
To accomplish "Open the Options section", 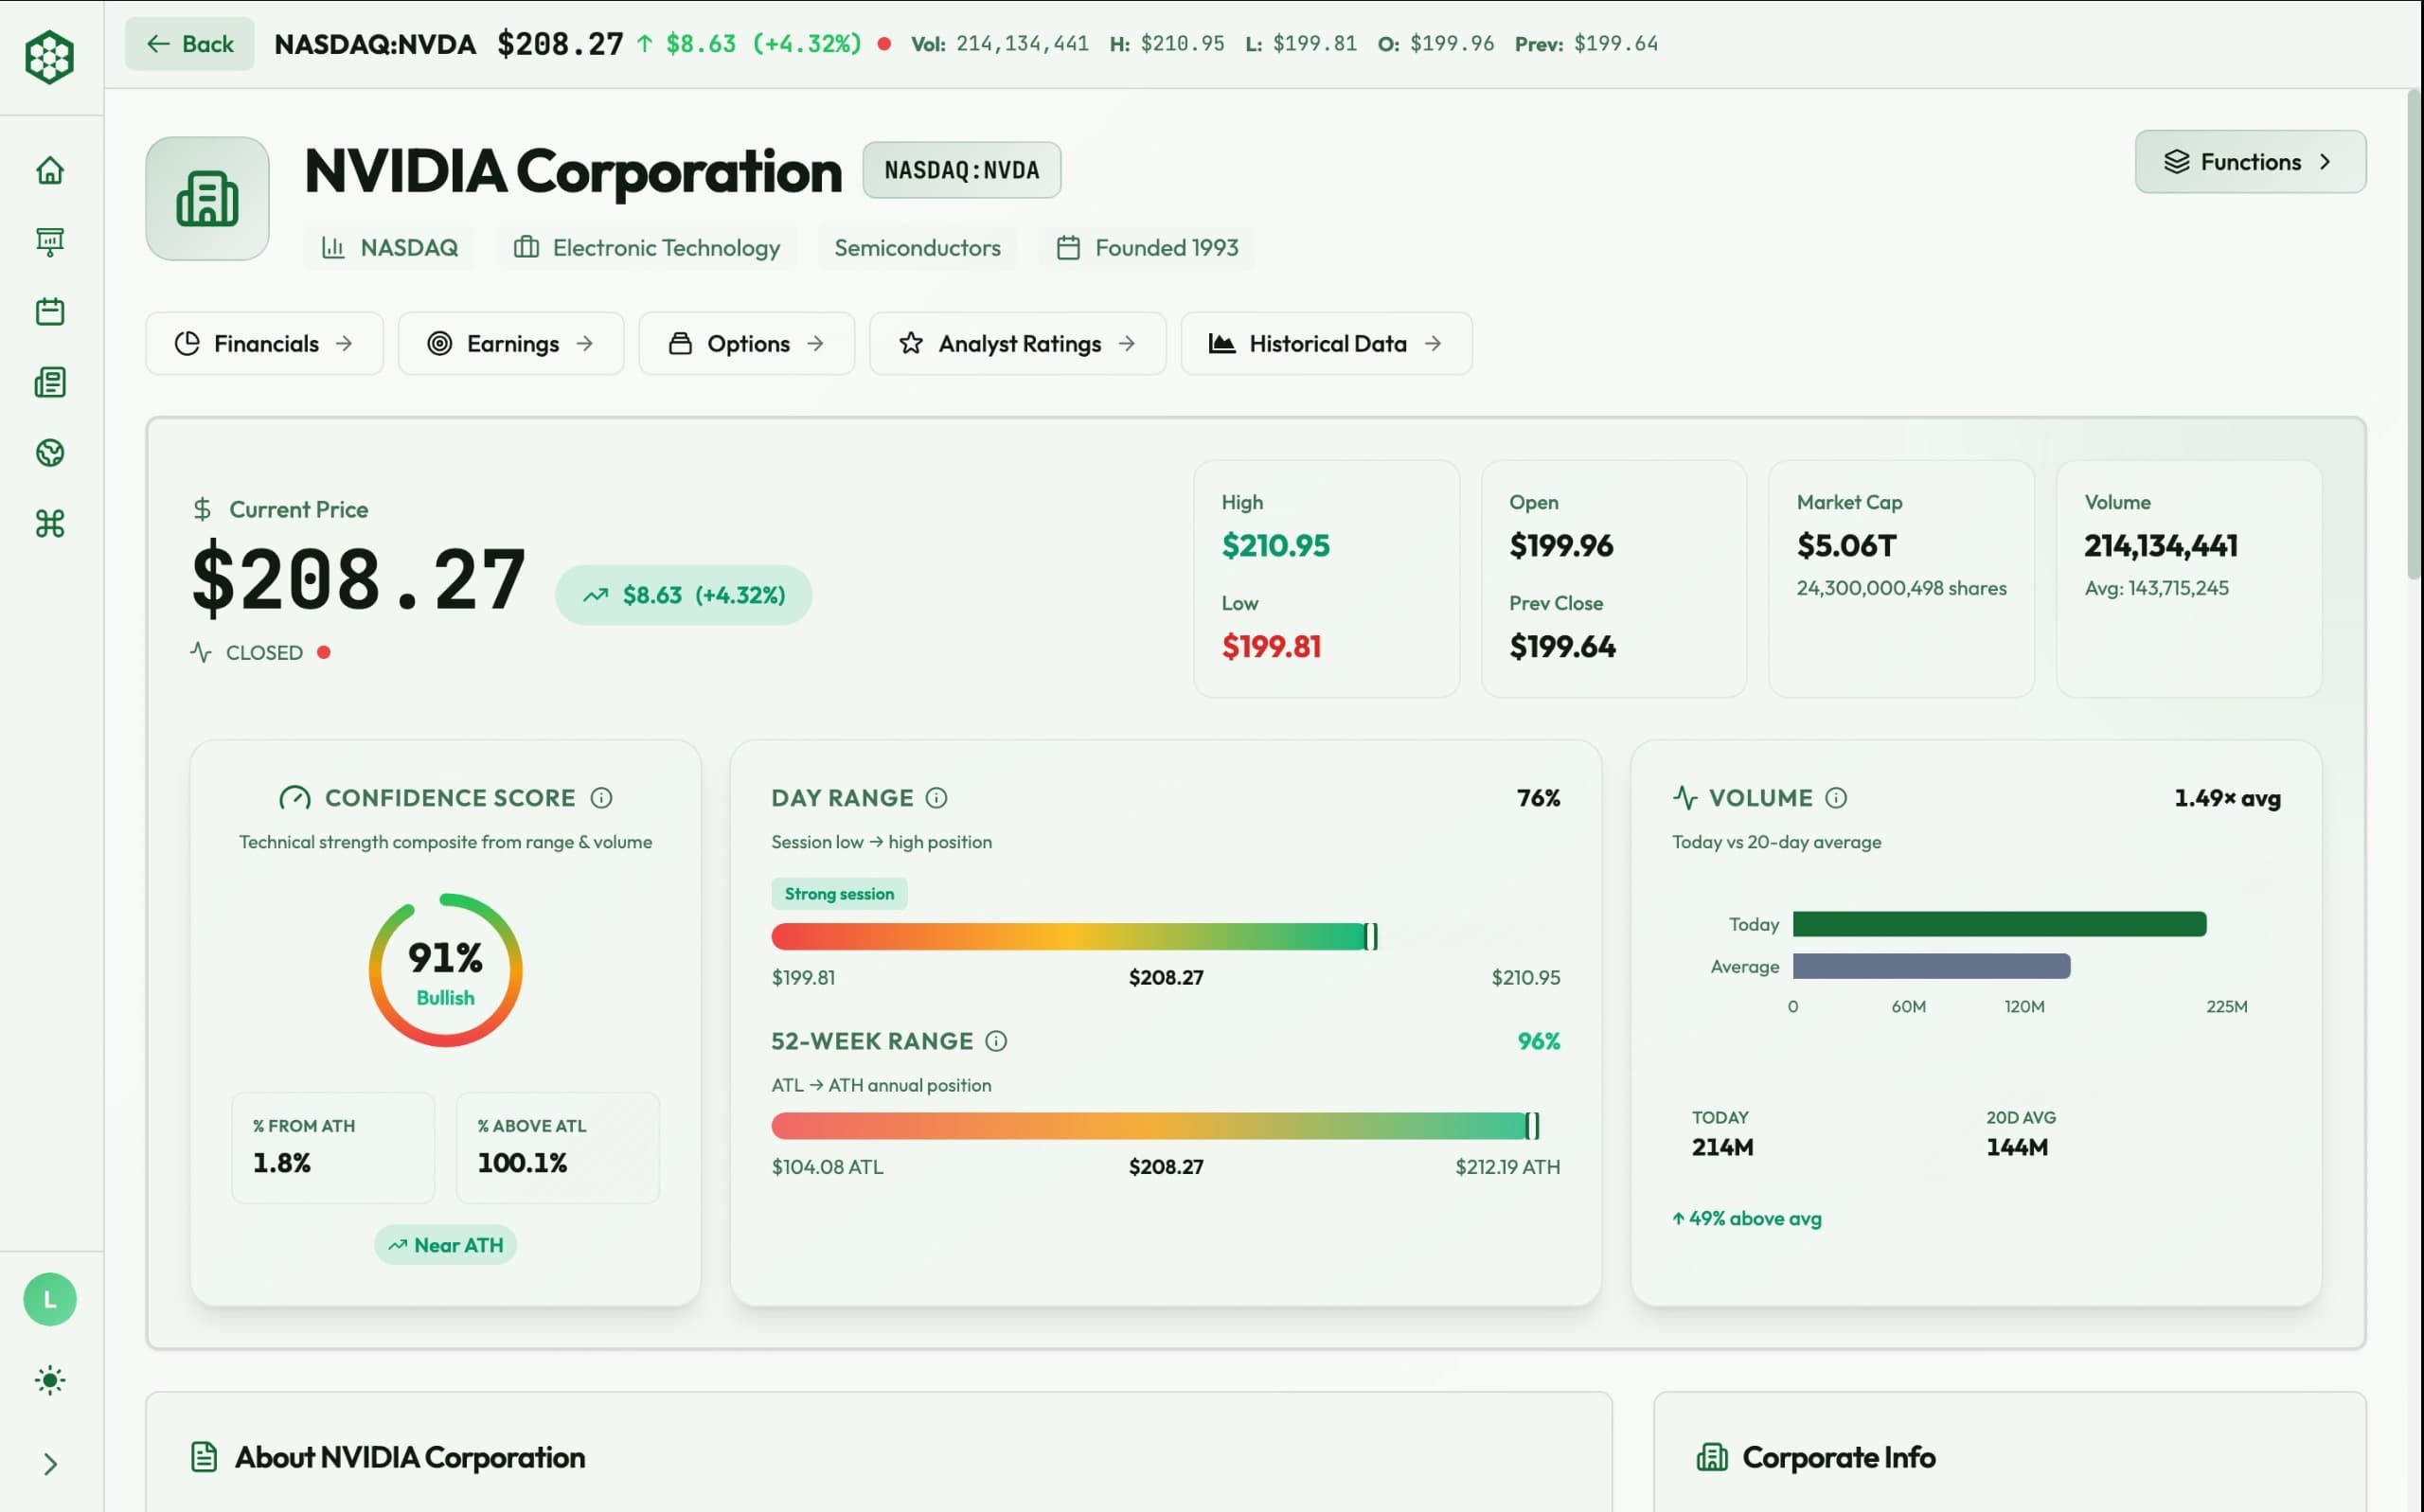I will (746, 344).
